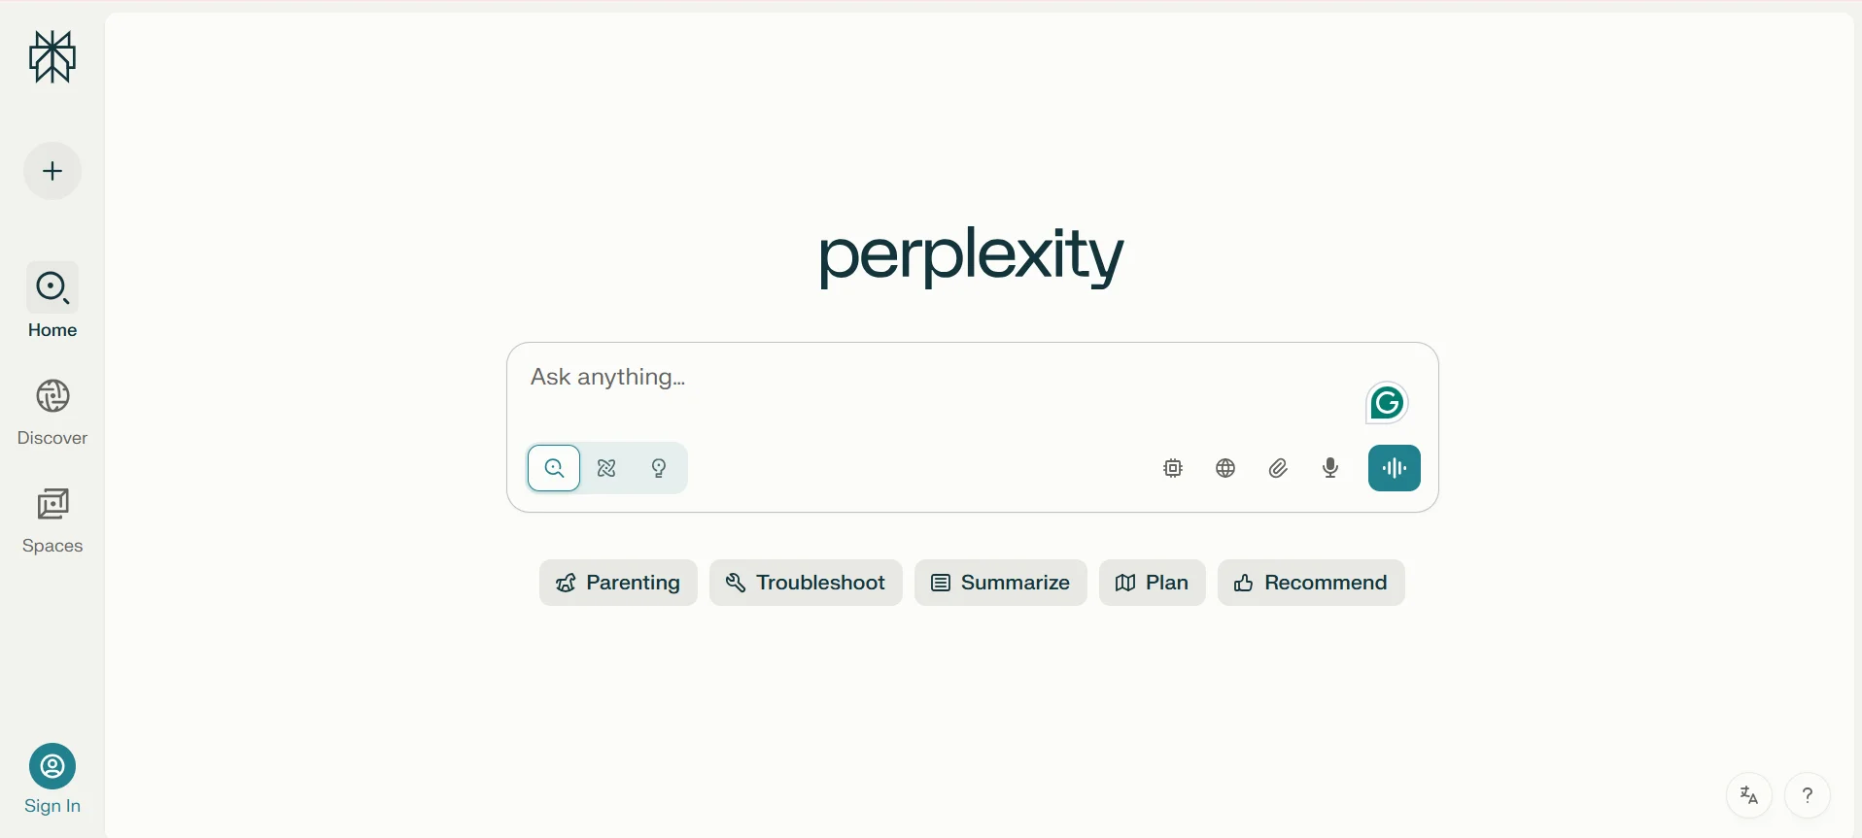The image size is (1862, 838).
Task: Select the Plan suggestion chip
Action: pyautogui.click(x=1153, y=583)
